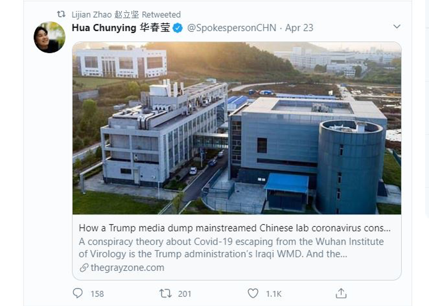Open the 'How a Trump media dump' headline

(235, 228)
